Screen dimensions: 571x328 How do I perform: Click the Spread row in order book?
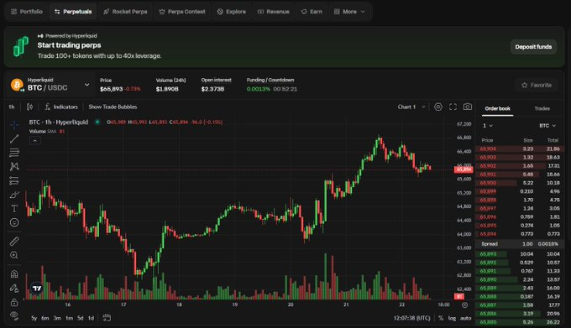click(x=520, y=244)
